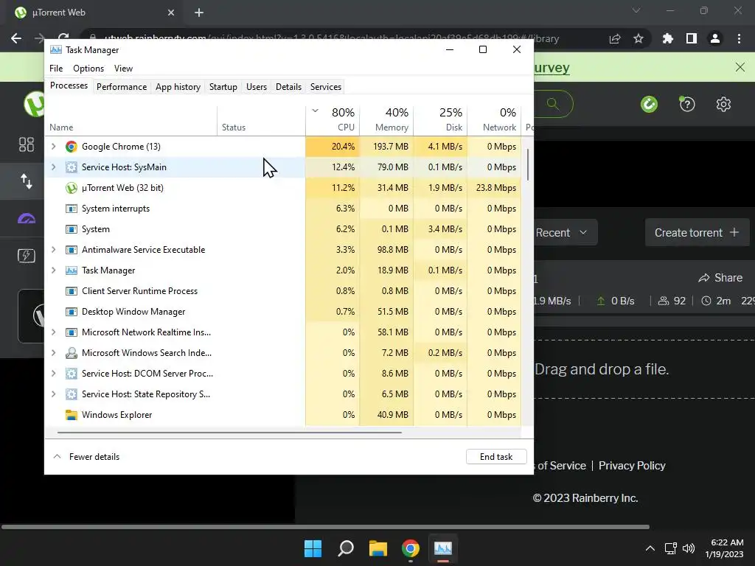This screenshot has height=566, width=755.
Task: Click Task Manager vertical scrollbar thumb
Action: point(528,164)
